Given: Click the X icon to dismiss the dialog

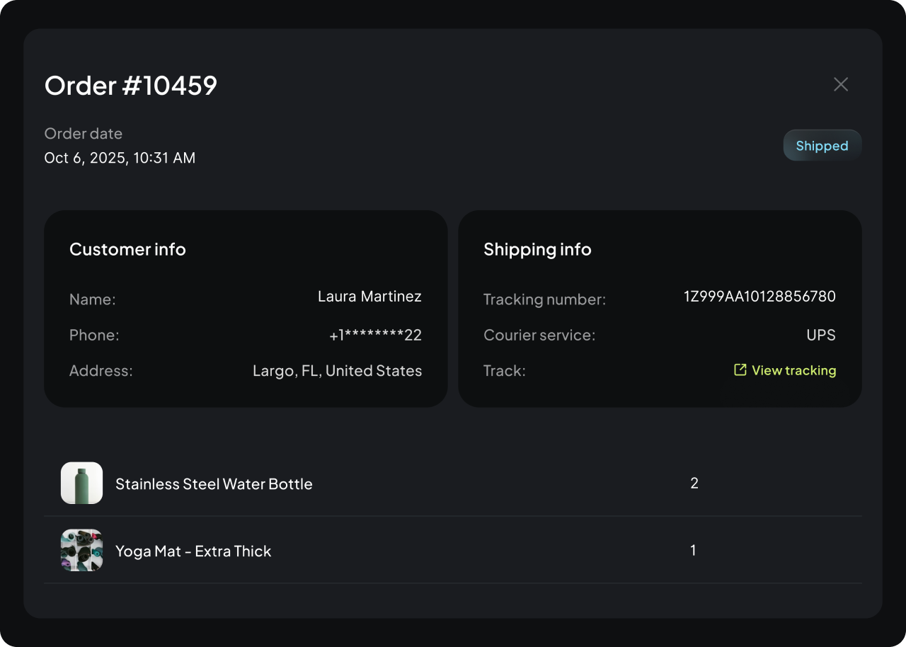Looking at the screenshot, I should (841, 84).
